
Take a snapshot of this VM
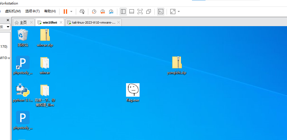pos(94,12)
